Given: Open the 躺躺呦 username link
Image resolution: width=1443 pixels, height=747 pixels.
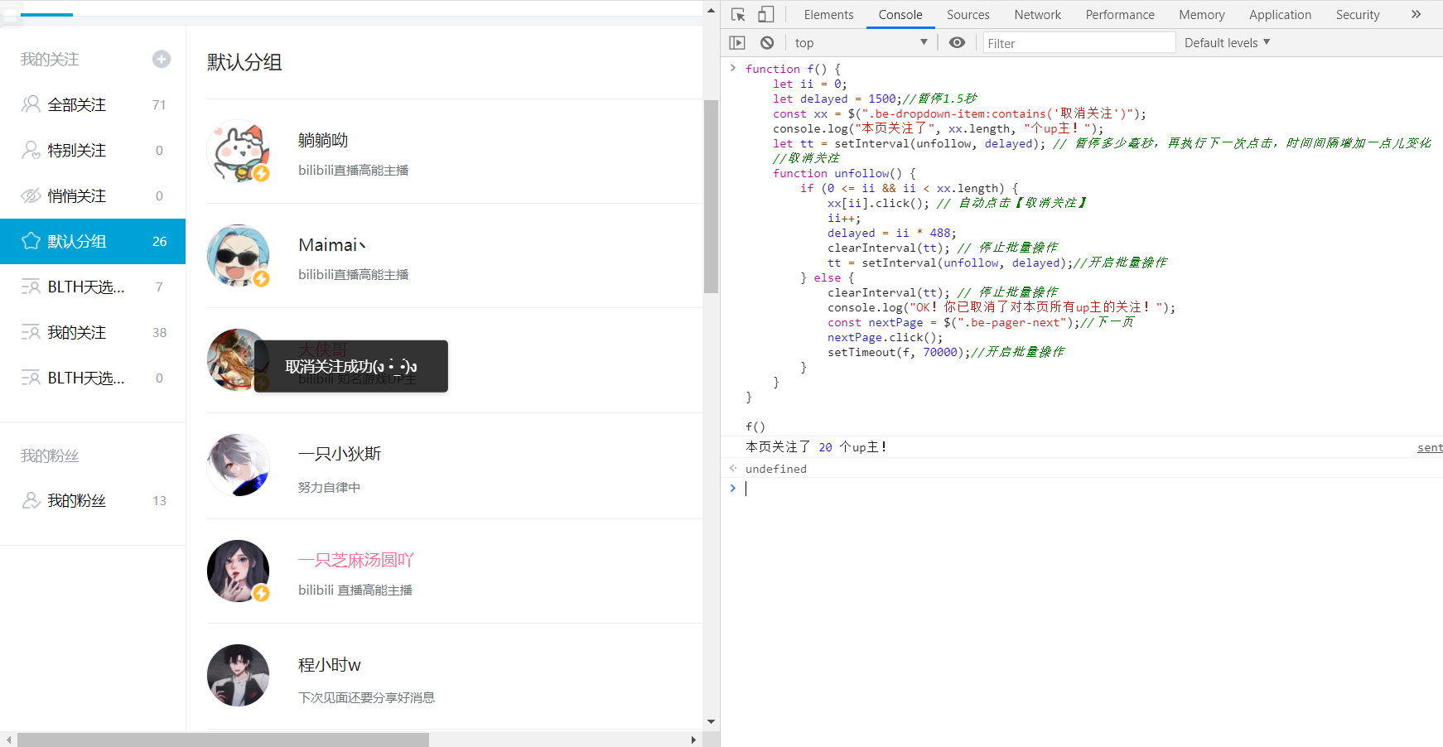Looking at the screenshot, I should (x=323, y=140).
